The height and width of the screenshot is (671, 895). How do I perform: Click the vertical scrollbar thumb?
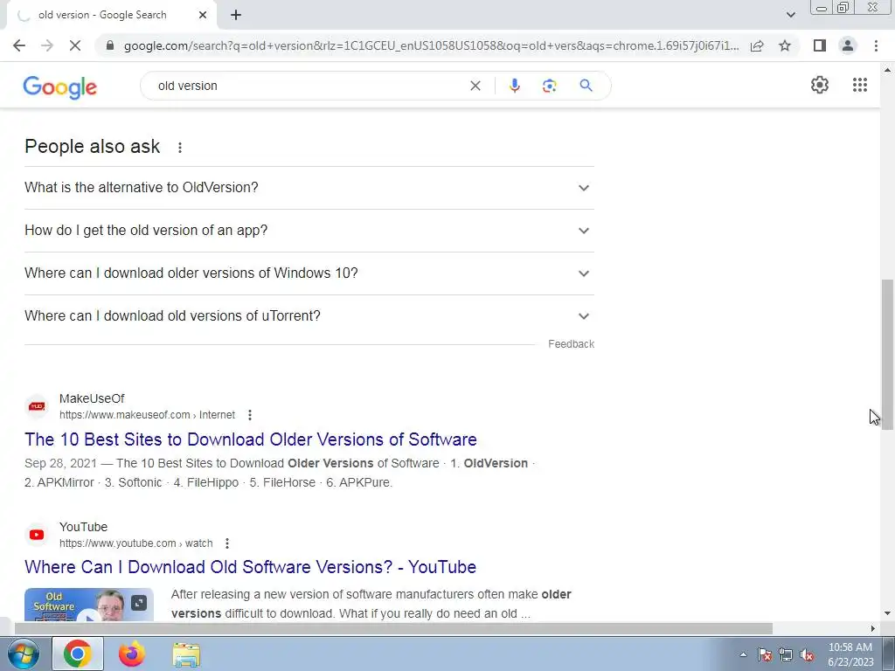pyautogui.click(x=887, y=354)
